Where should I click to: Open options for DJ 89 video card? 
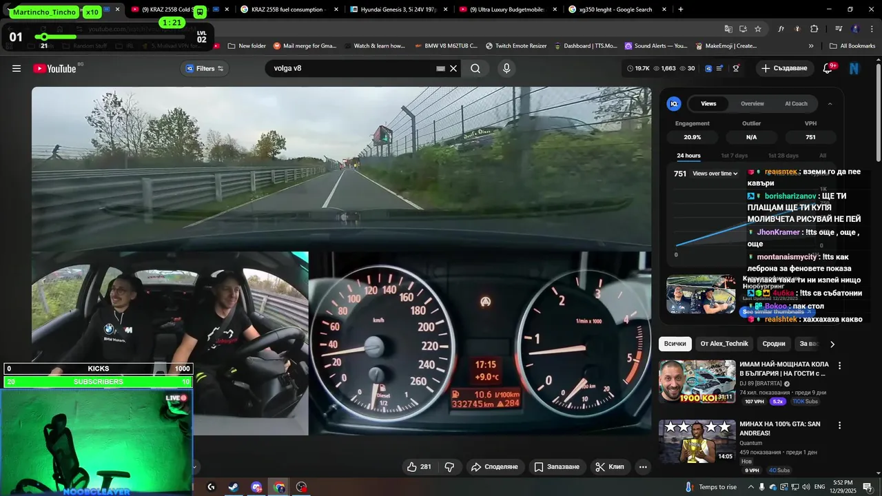point(839,365)
